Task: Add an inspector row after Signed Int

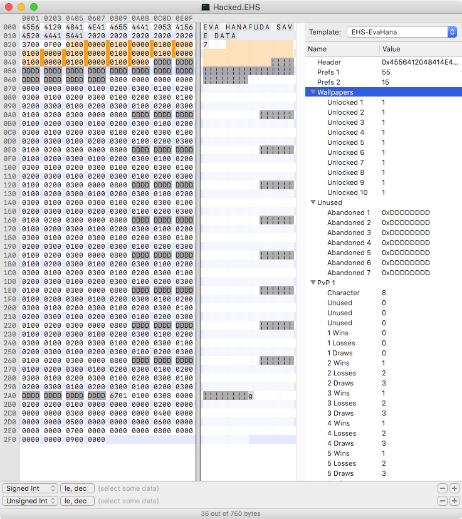Action: pyautogui.click(x=454, y=488)
